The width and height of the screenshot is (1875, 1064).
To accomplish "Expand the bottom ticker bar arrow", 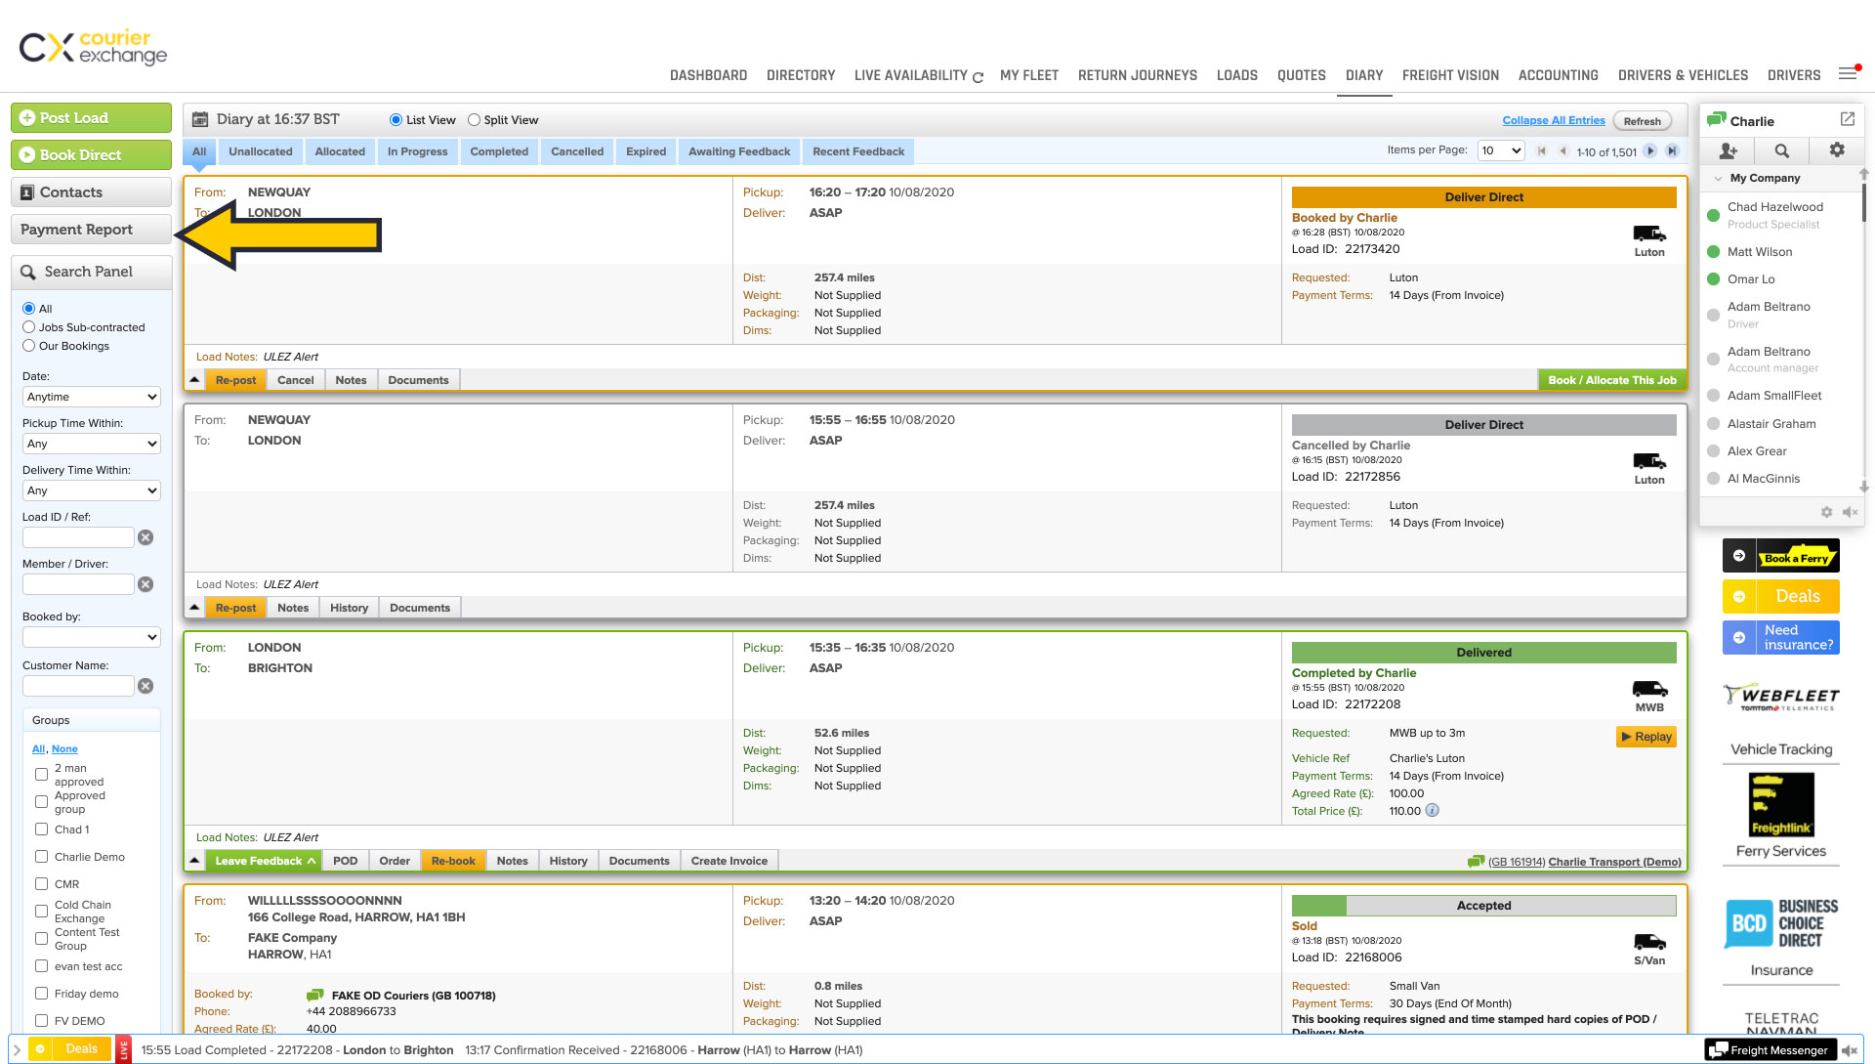I will tap(17, 1050).
